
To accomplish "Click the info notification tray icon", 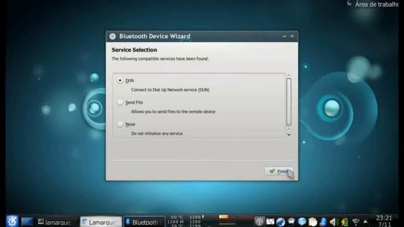I will coord(259,221).
